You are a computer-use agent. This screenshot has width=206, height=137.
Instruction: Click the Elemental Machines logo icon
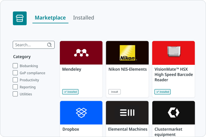pyautogui.click(x=127, y=113)
